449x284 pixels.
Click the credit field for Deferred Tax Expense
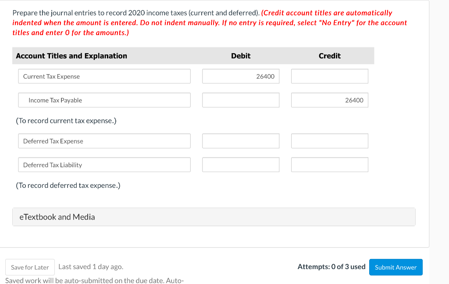[329, 140]
